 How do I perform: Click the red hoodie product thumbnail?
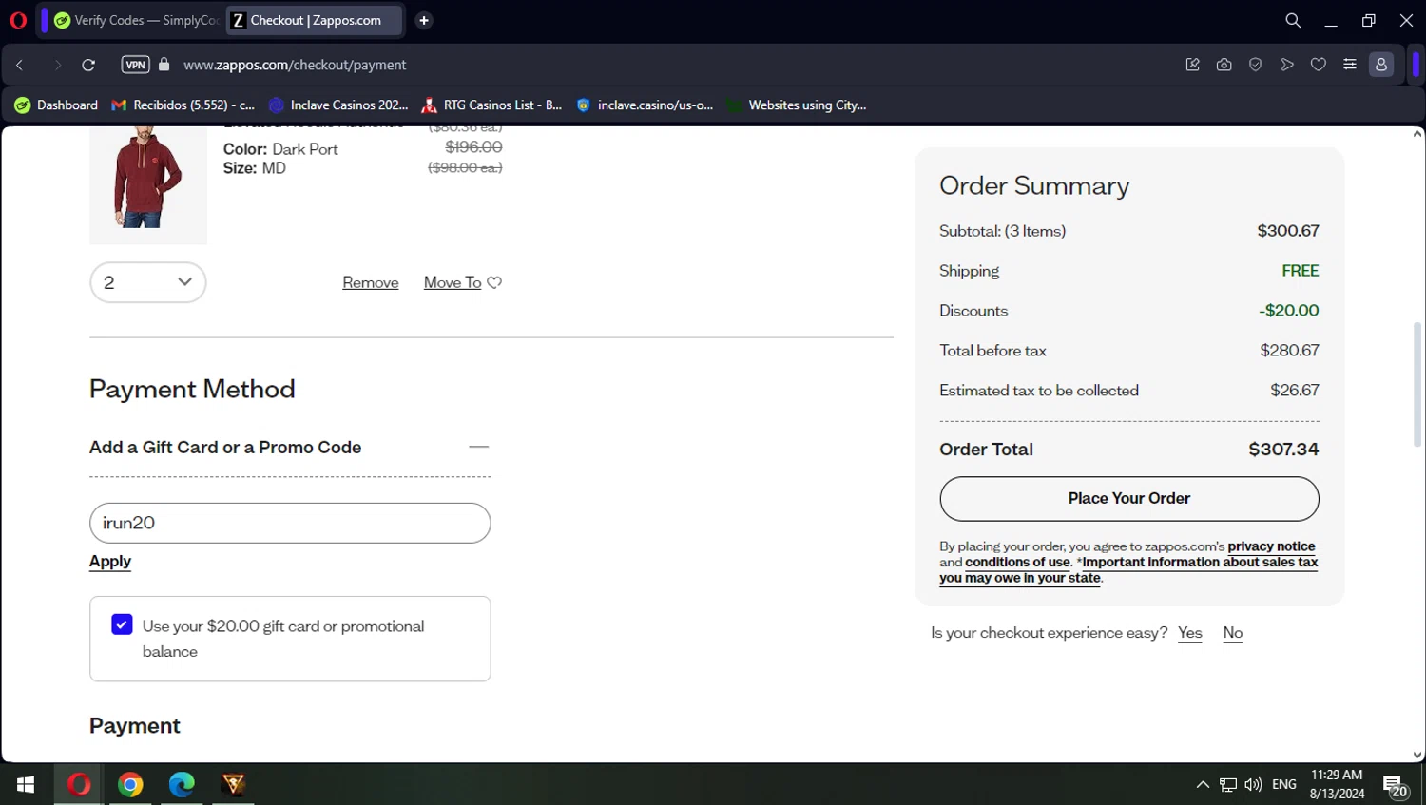tap(148, 183)
